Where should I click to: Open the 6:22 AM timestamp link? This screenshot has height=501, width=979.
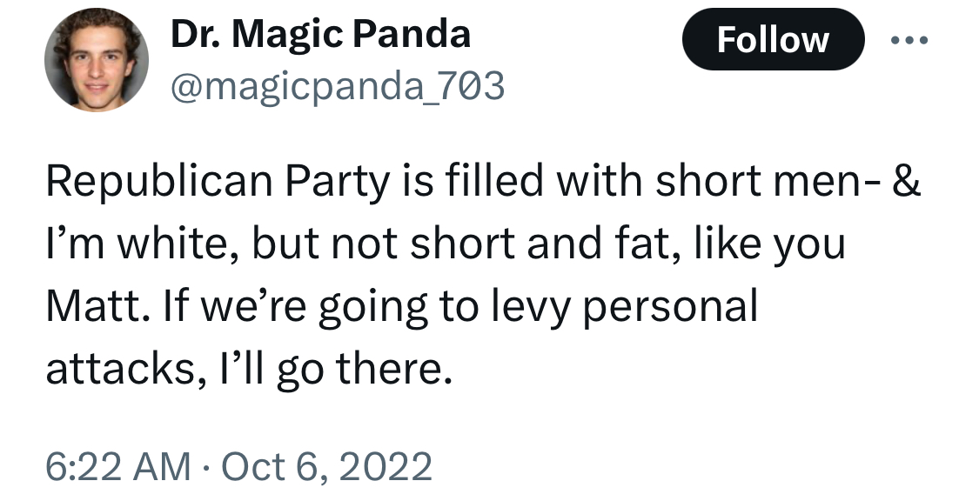[x=118, y=466]
